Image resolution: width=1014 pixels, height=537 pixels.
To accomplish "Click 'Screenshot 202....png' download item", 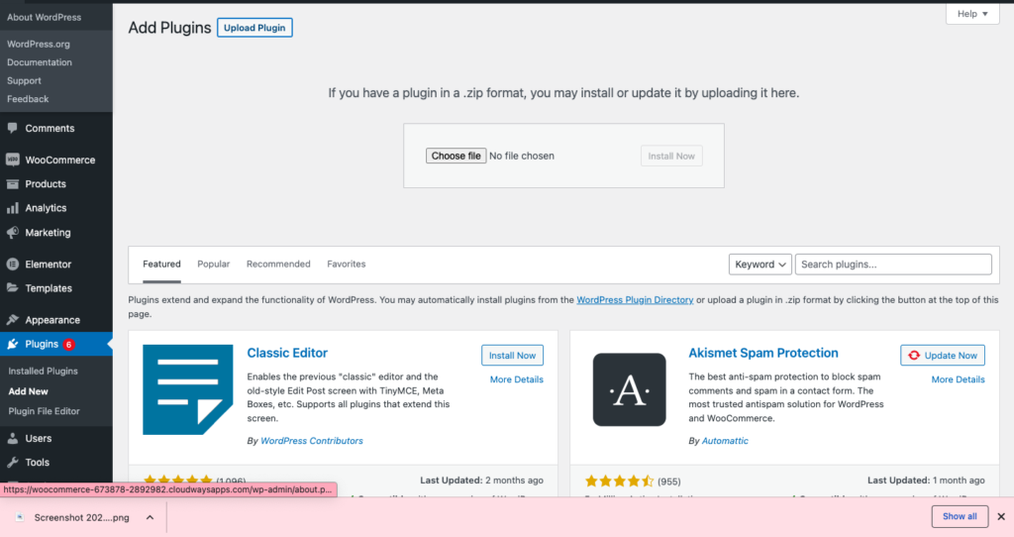I will (x=81, y=517).
